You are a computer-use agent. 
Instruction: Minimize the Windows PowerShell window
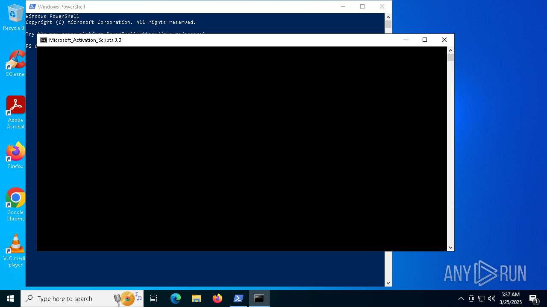[x=343, y=6]
